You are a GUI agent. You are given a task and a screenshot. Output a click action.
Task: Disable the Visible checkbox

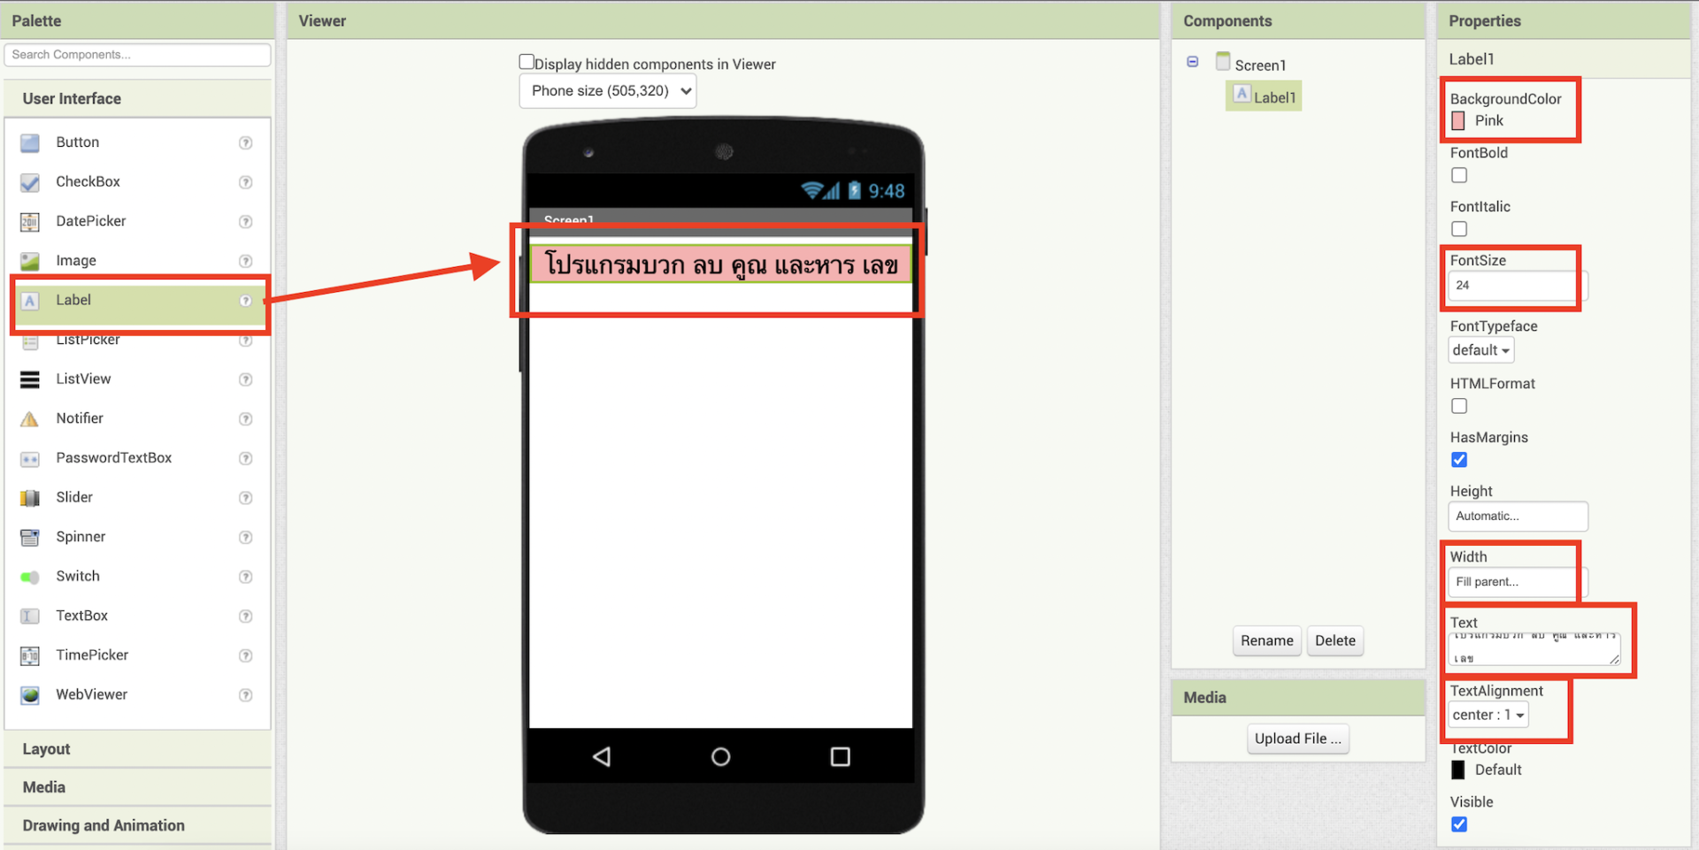pyautogui.click(x=1458, y=823)
